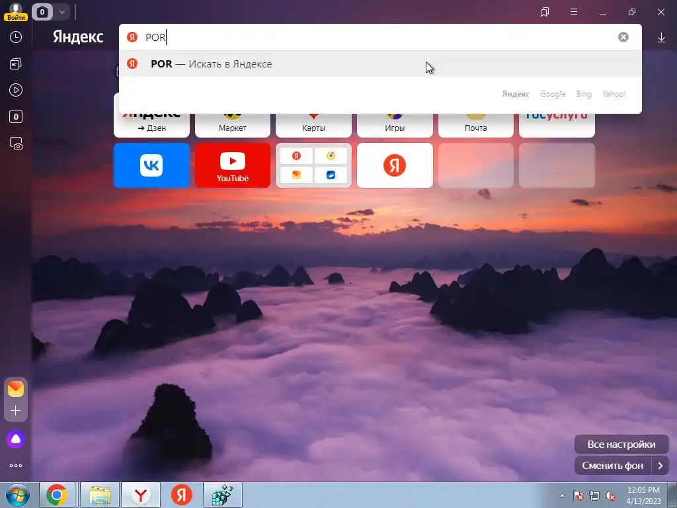
Task: Open the Маркет tile
Action: click(233, 124)
